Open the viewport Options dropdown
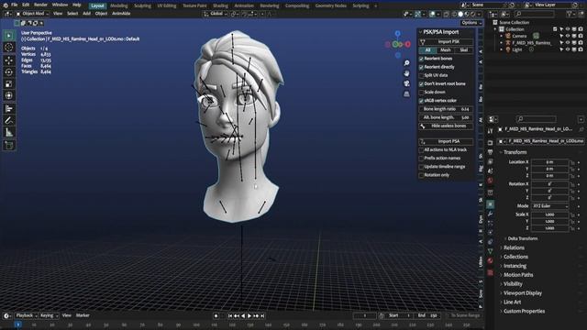This screenshot has height=330, width=587. point(471,22)
